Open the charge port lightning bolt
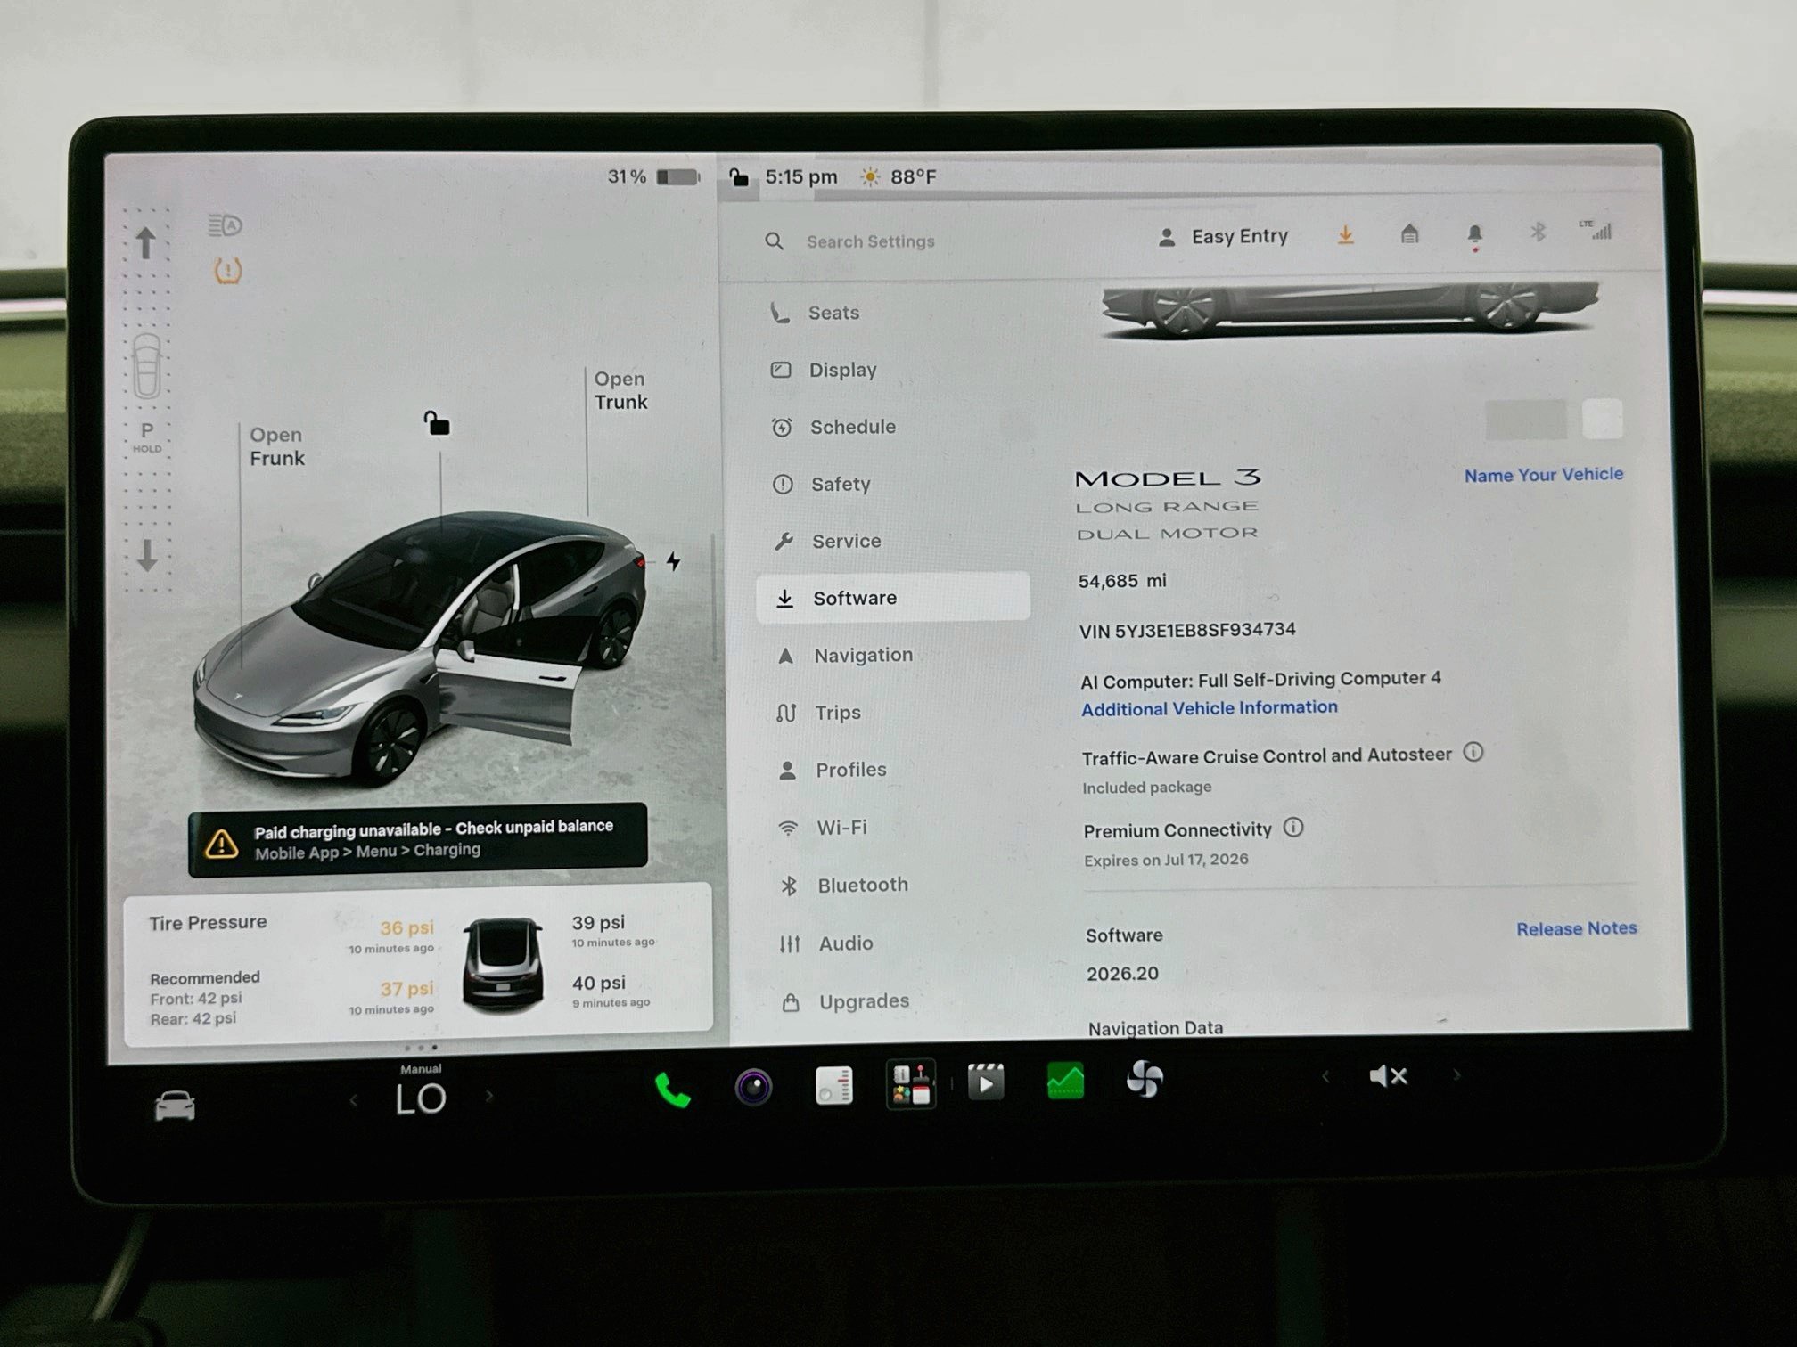This screenshot has width=1797, height=1347. (x=673, y=560)
